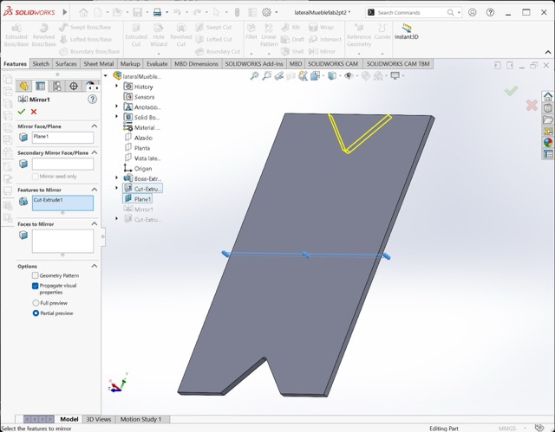The height and width of the screenshot is (432, 555).
Task: Switch to Sketch ribbon tab
Action: coord(41,64)
